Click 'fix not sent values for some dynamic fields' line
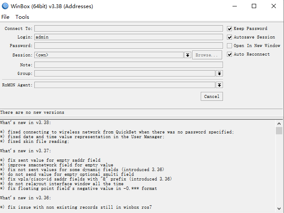284x213 pixels. [x=82, y=169]
